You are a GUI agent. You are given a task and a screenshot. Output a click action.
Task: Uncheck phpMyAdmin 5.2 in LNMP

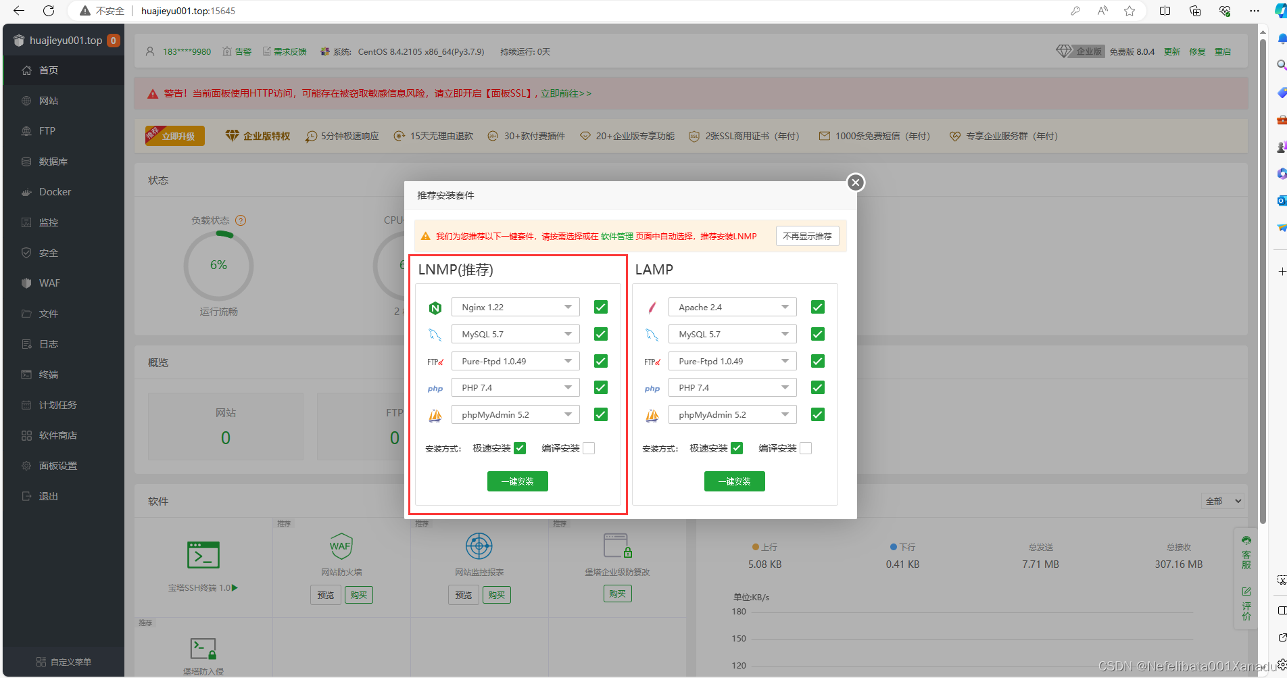click(x=600, y=414)
